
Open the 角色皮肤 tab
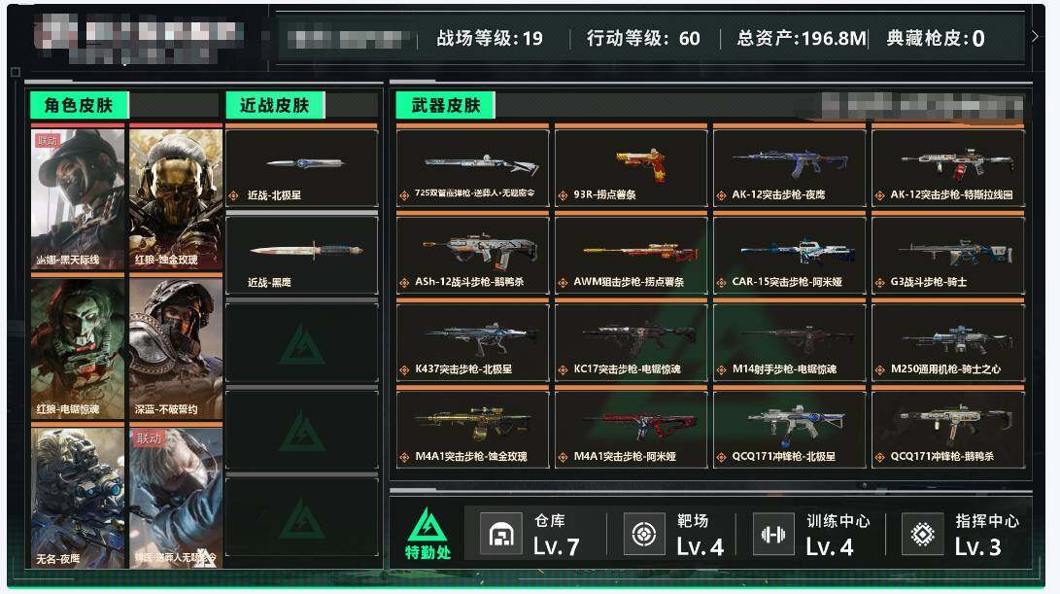[79, 105]
